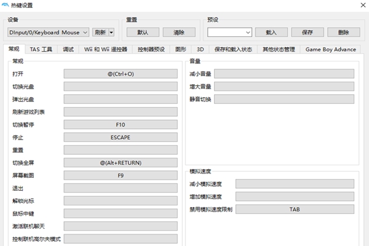The width and height of the screenshot is (369, 246).
Task: Switch to the TAS 工具 tab
Action: [41, 49]
